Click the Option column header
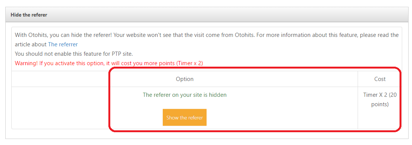Image resolution: width=412 pixels, height=145 pixels. [185, 79]
